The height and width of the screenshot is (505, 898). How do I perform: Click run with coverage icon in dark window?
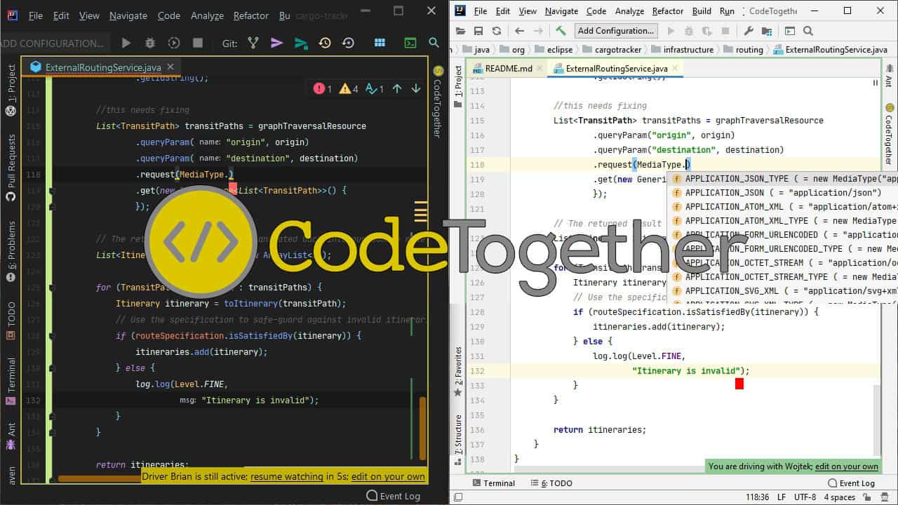coord(174,43)
